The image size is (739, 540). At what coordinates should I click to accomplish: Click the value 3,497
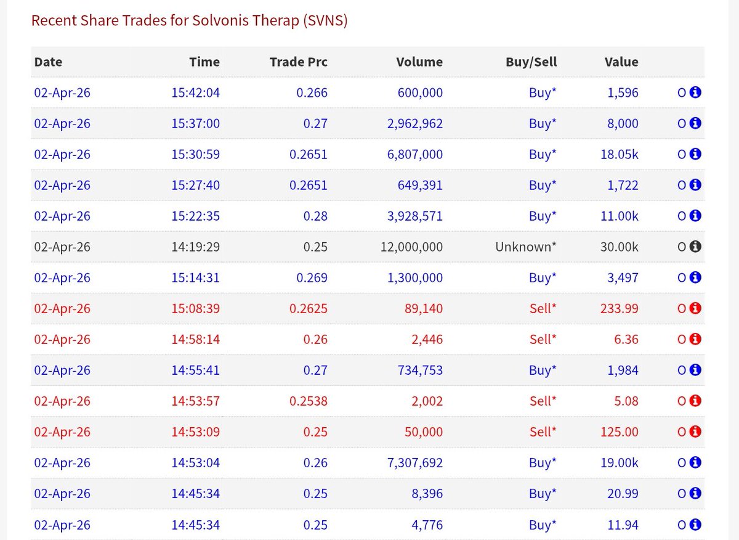(x=623, y=277)
